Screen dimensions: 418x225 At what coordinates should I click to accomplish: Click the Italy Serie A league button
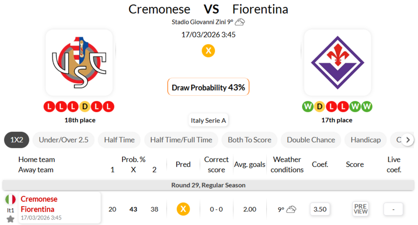click(x=209, y=120)
